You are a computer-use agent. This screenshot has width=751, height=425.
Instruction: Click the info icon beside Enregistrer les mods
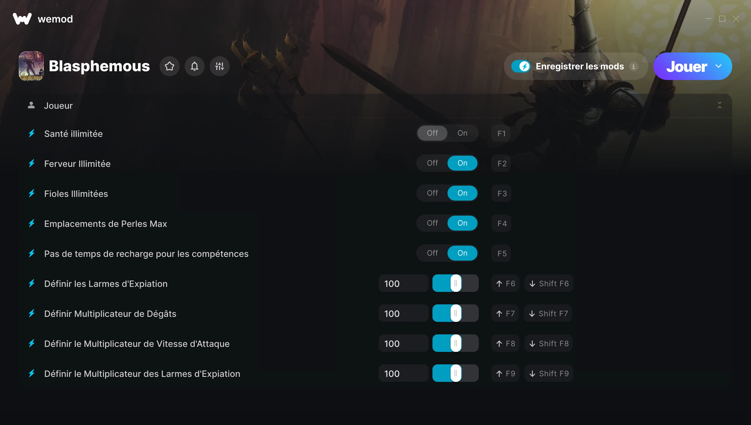click(633, 67)
